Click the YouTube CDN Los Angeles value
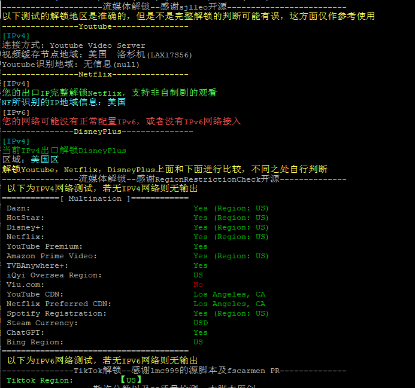This screenshot has height=388, width=415. (x=229, y=294)
